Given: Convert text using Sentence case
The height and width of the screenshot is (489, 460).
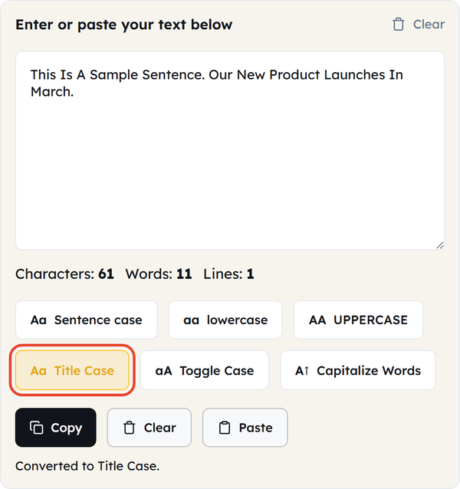Looking at the screenshot, I should point(87,320).
